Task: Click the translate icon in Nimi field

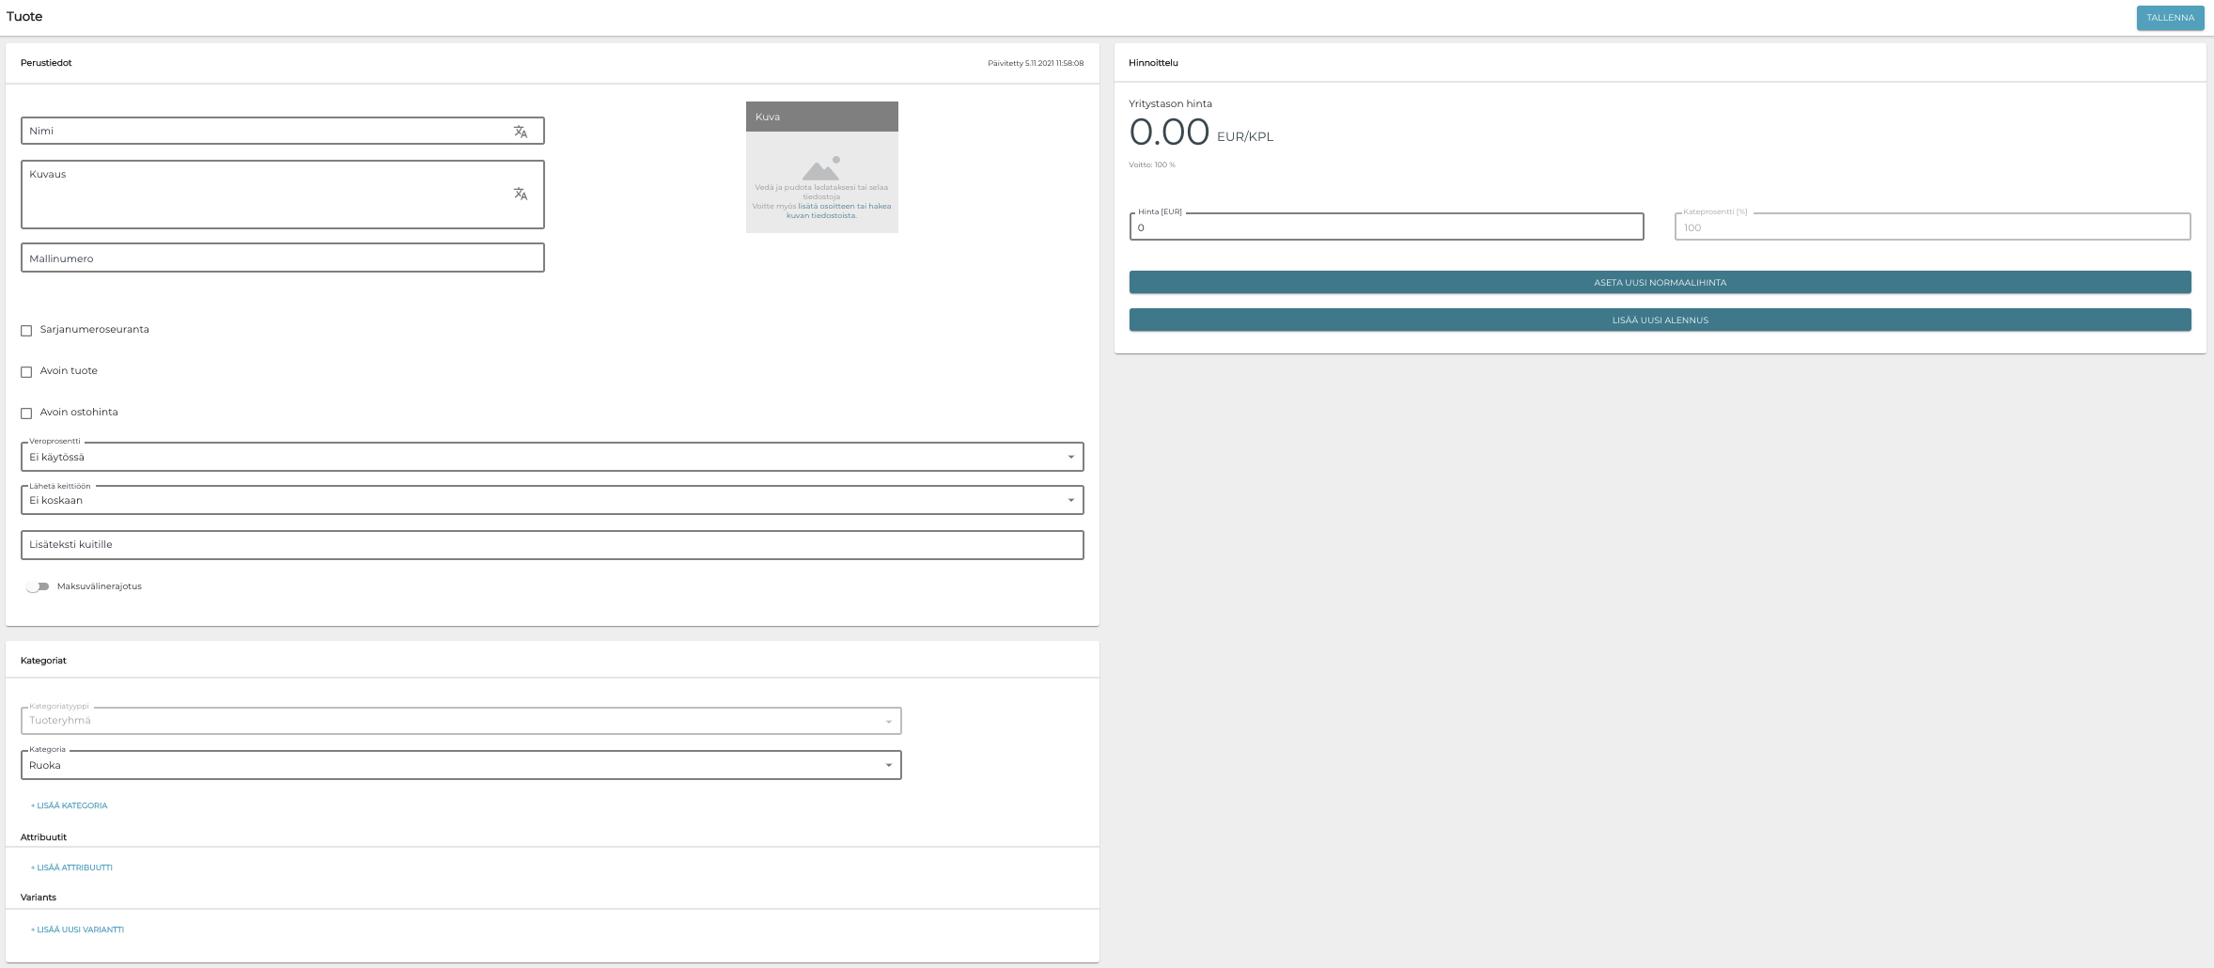Action: click(520, 132)
